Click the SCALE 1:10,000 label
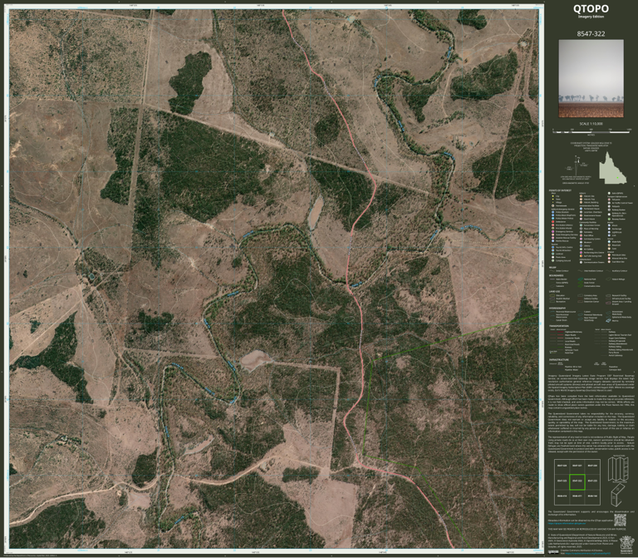 pos(591,124)
